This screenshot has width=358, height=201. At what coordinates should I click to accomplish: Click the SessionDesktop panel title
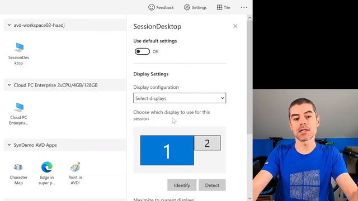point(157,26)
